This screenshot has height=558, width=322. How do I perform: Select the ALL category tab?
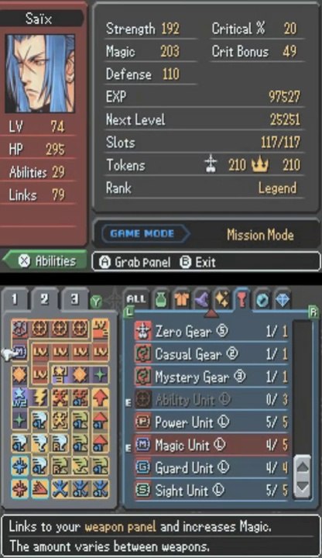coord(136,299)
